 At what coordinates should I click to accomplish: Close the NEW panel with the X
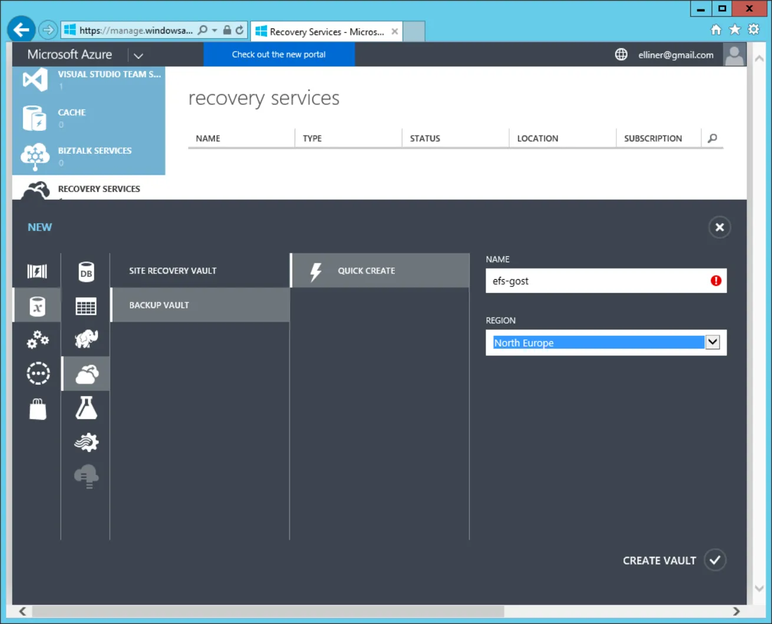(x=720, y=227)
